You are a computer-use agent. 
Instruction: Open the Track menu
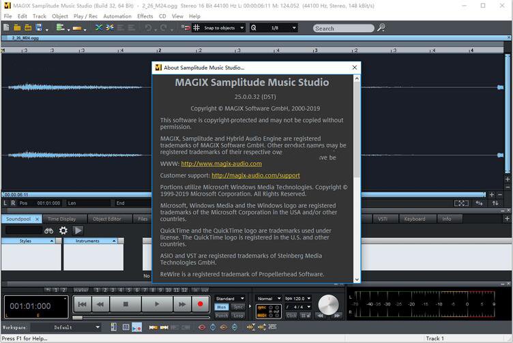tap(40, 16)
